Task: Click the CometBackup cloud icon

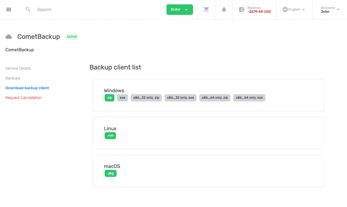Action: click(8, 37)
